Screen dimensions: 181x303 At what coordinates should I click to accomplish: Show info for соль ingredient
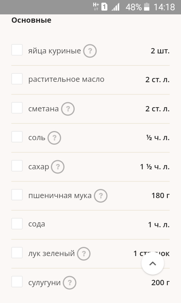pos(54,138)
